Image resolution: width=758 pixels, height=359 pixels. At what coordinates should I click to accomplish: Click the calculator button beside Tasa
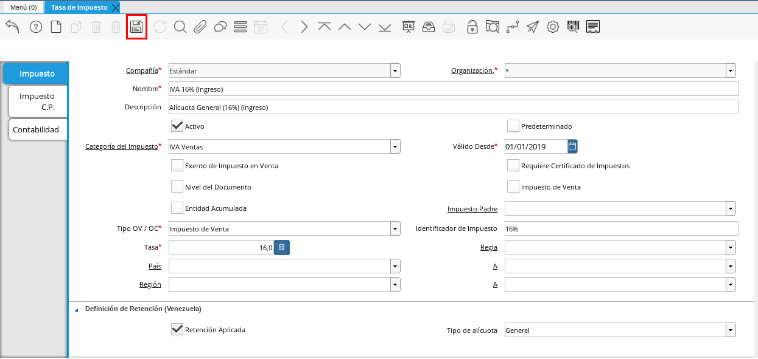coord(282,247)
